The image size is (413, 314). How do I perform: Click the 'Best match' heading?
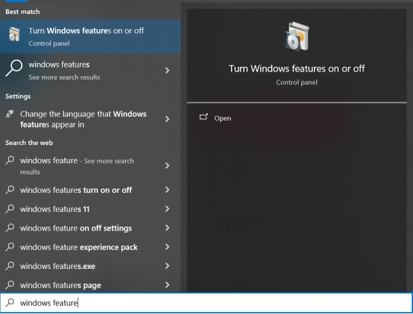(23, 12)
